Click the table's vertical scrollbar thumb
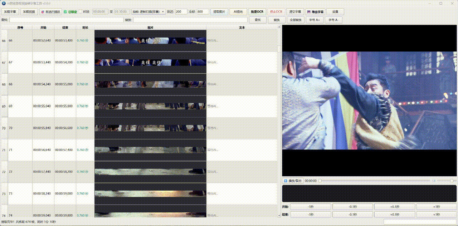458x226 pixels. click(x=279, y=49)
